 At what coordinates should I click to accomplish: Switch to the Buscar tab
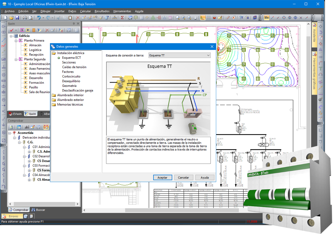(x=38, y=210)
